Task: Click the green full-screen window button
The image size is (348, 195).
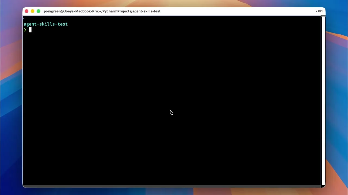Action: pyautogui.click(x=38, y=11)
